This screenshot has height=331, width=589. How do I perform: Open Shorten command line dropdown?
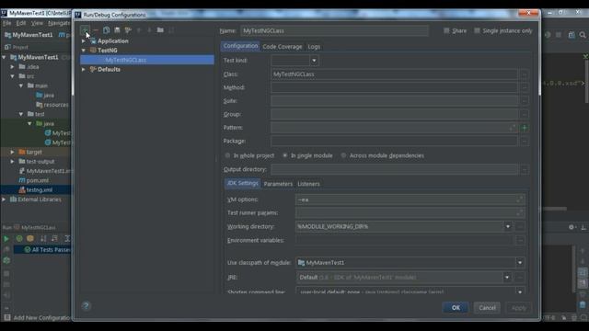point(520,291)
